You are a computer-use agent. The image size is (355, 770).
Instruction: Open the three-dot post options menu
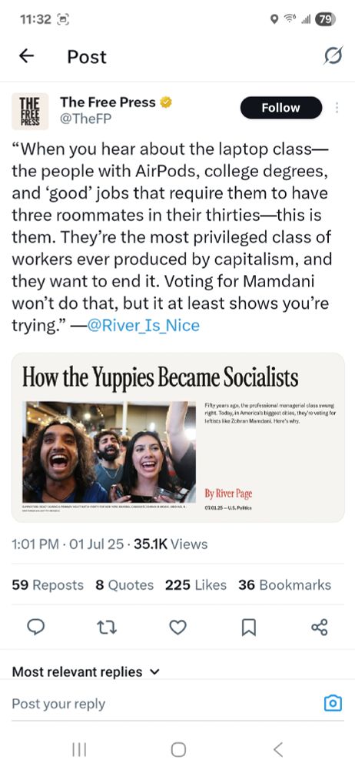click(x=337, y=108)
